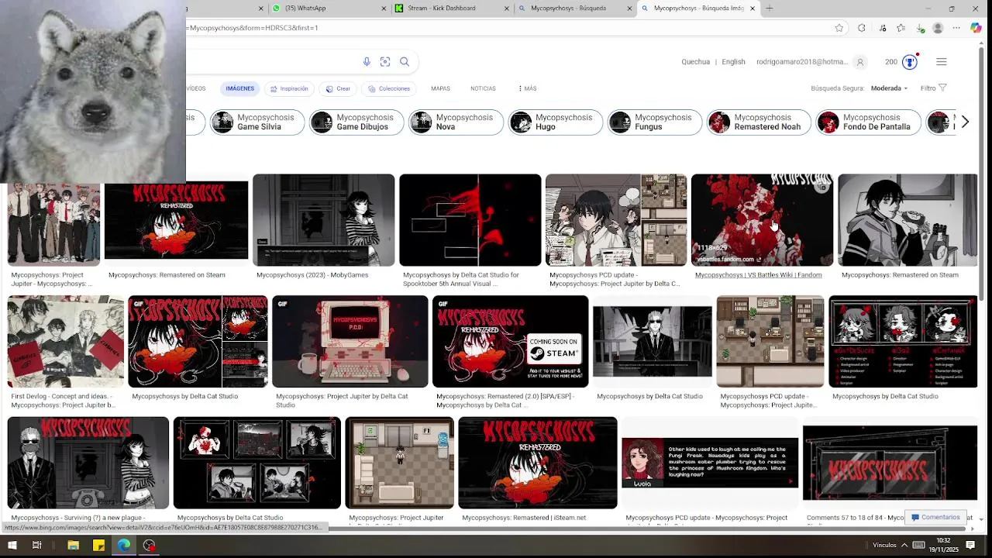Open browser extensions puzzle icon
Viewport: 992px width, 558px height.
(861, 28)
